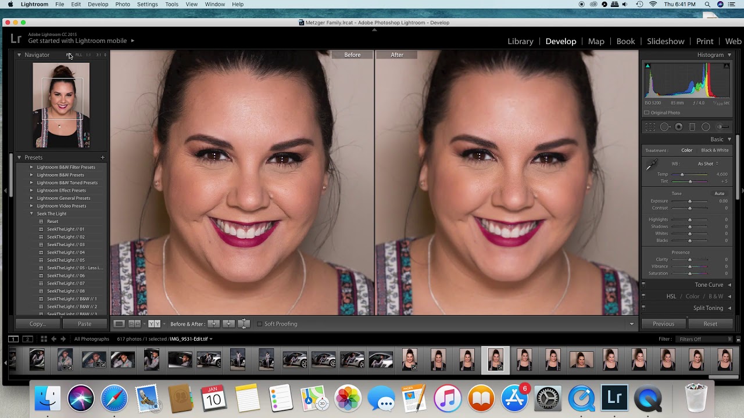Screen dimensions: 744x418
Task: Open the Library module
Action: [x=520, y=41]
